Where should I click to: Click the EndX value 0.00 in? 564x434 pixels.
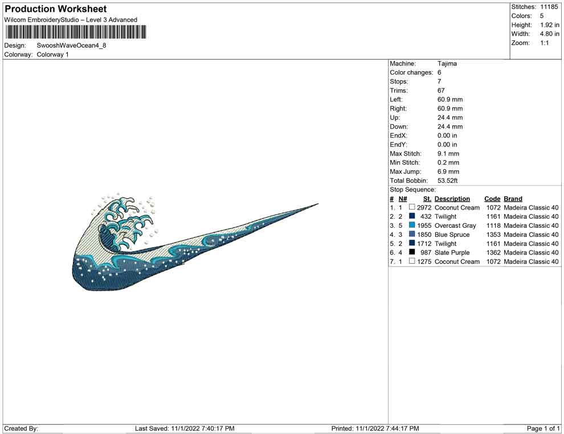447,136
